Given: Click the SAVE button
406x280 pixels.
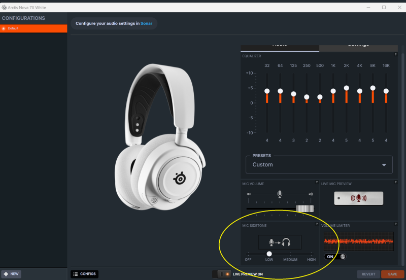Looking at the screenshot, I should click(x=392, y=274).
